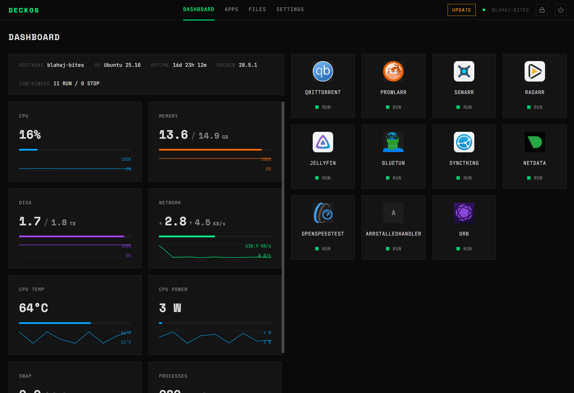Click the Netdata RUN status
Screen dimensions: 574x393
tap(535, 178)
